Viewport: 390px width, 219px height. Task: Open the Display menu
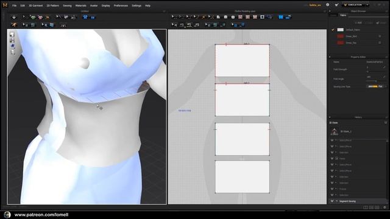[105, 5]
